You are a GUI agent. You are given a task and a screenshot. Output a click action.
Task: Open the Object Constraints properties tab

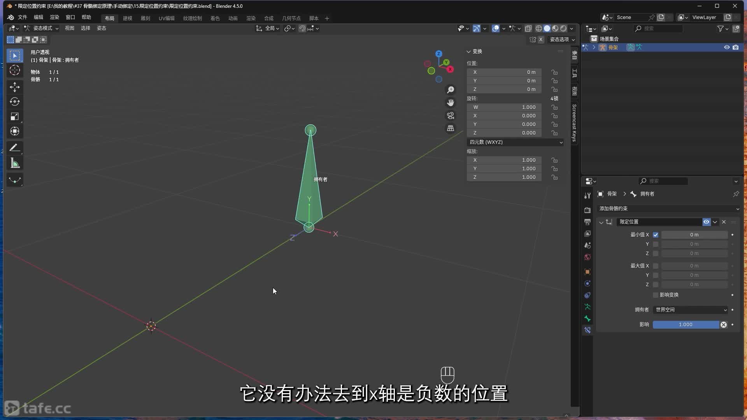coord(587,295)
